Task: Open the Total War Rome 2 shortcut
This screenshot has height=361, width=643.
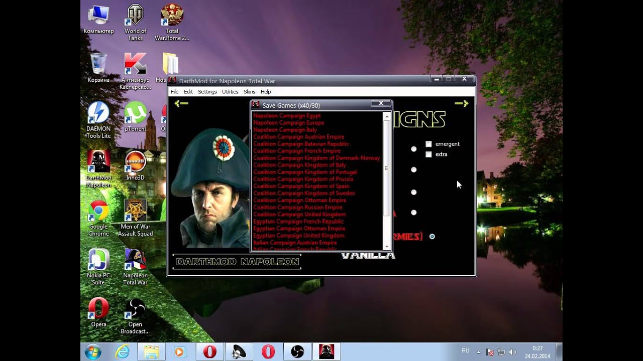Action: 172,23
